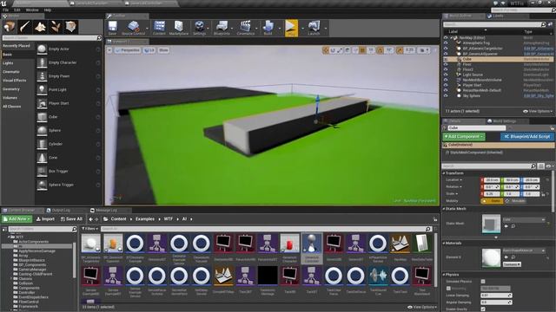
Task: Click the Point Light placement icon
Action: [x=42, y=89]
